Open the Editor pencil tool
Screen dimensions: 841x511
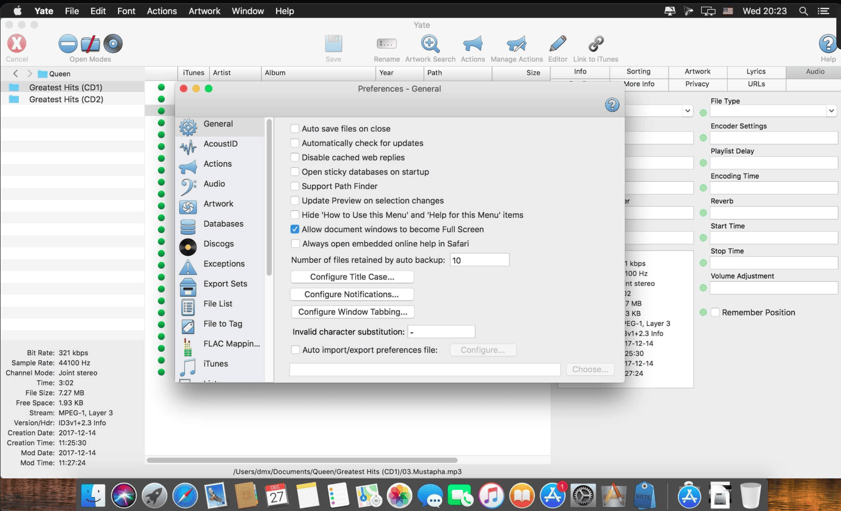pos(558,44)
